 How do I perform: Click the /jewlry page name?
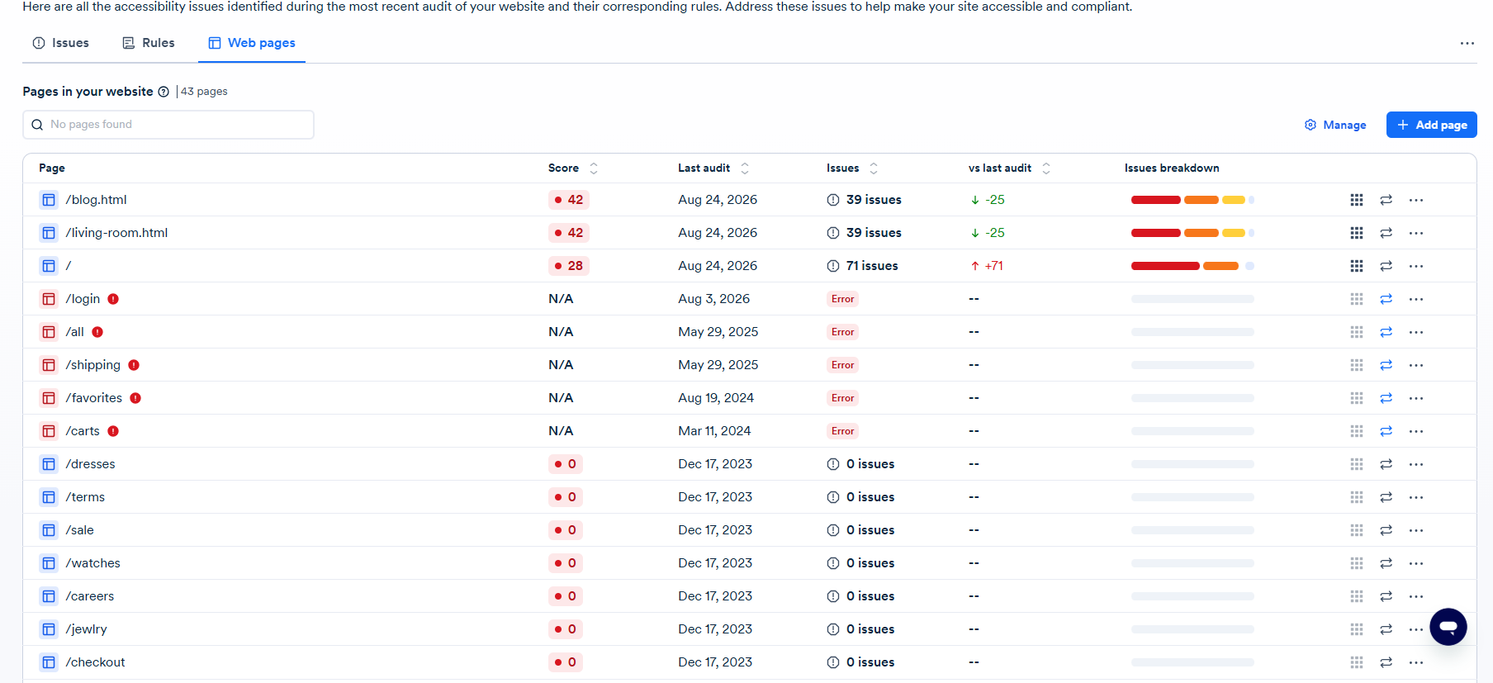[x=87, y=629]
